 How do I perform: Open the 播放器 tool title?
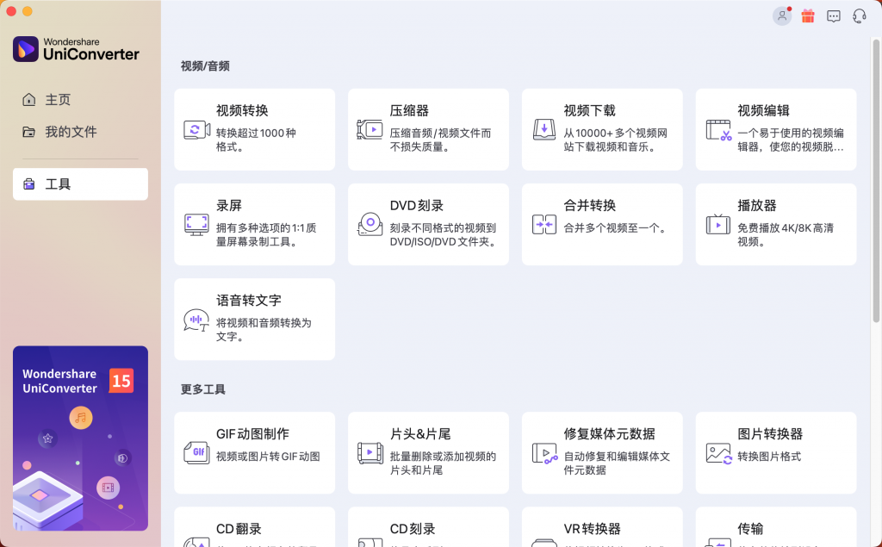[x=757, y=205]
